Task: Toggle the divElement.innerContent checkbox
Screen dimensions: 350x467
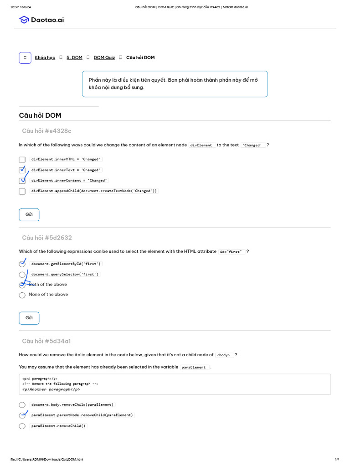Action: click(x=22, y=181)
